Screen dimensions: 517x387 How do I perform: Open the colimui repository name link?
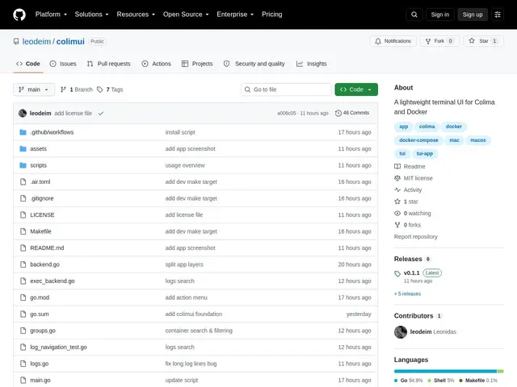[x=70, y=41]
